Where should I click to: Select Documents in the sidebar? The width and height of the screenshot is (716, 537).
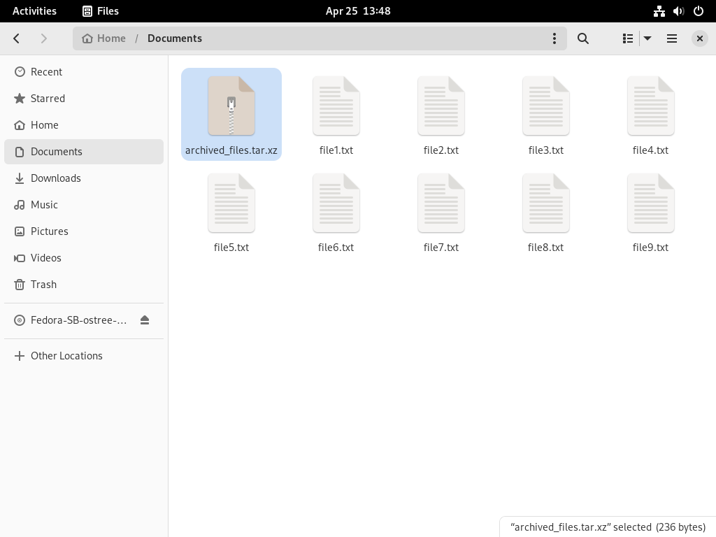point(84,152)
